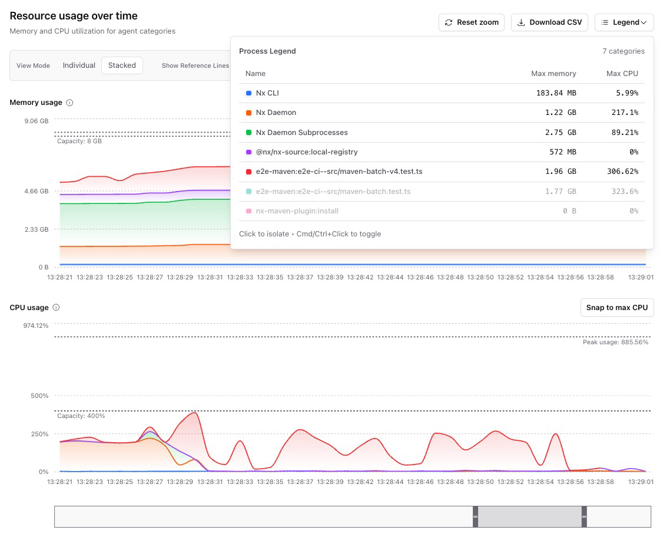Click the Download CSV download icon
The width and height of the screenshot is (660, 540).
[x=521, y=22]
